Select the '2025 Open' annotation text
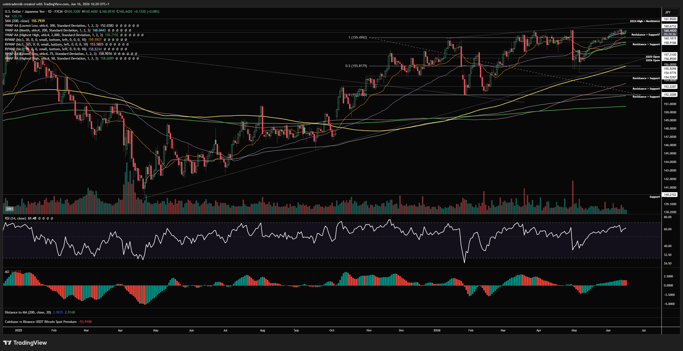Viewport: 683px width, 351px height. 653,57
